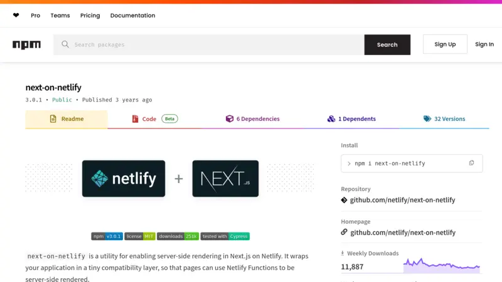Click the license MIT badge
The image size is (502, 282).
click(x=140, y=236)
